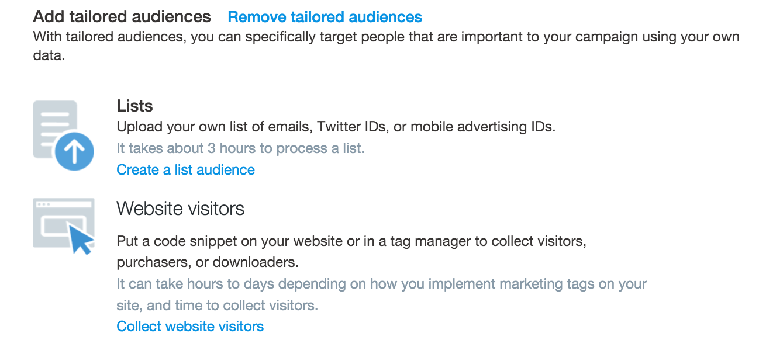Viewport: 766px width, 347px height.
Task: Open the Remove tailored audiences link
Action: pyautogui.click(x=325, y=17)
